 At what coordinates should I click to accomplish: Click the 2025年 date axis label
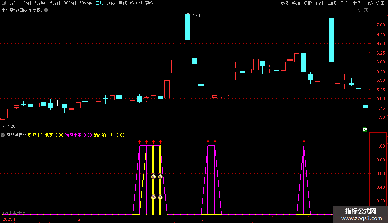pyautogui.click(x=10, y=219)
